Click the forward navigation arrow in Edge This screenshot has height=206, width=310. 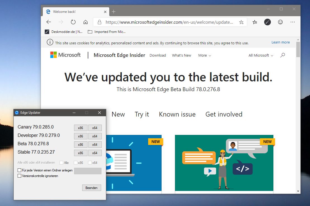(61, 22)
